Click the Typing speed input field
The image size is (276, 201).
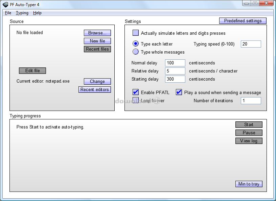click(x=251, y=44)
